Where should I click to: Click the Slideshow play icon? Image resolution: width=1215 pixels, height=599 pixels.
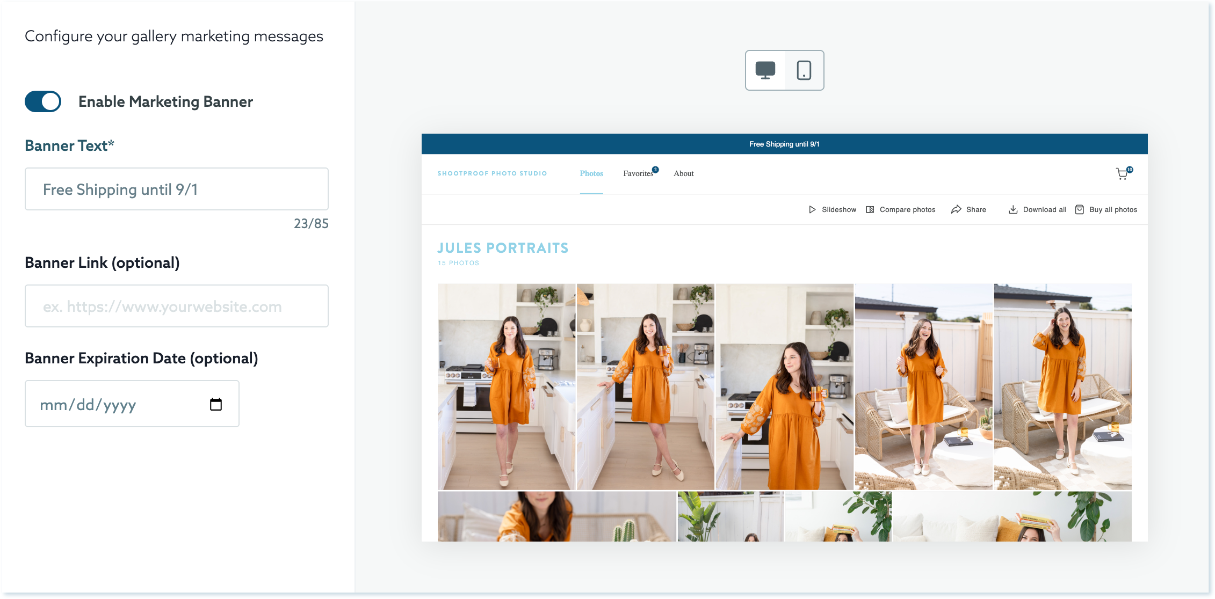pyautogui.click(x=812, y=210)
